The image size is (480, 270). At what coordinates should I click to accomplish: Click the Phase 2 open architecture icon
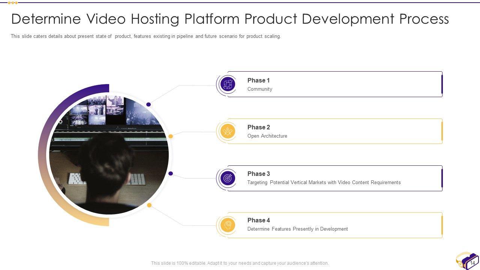click(x=228, y=132)
